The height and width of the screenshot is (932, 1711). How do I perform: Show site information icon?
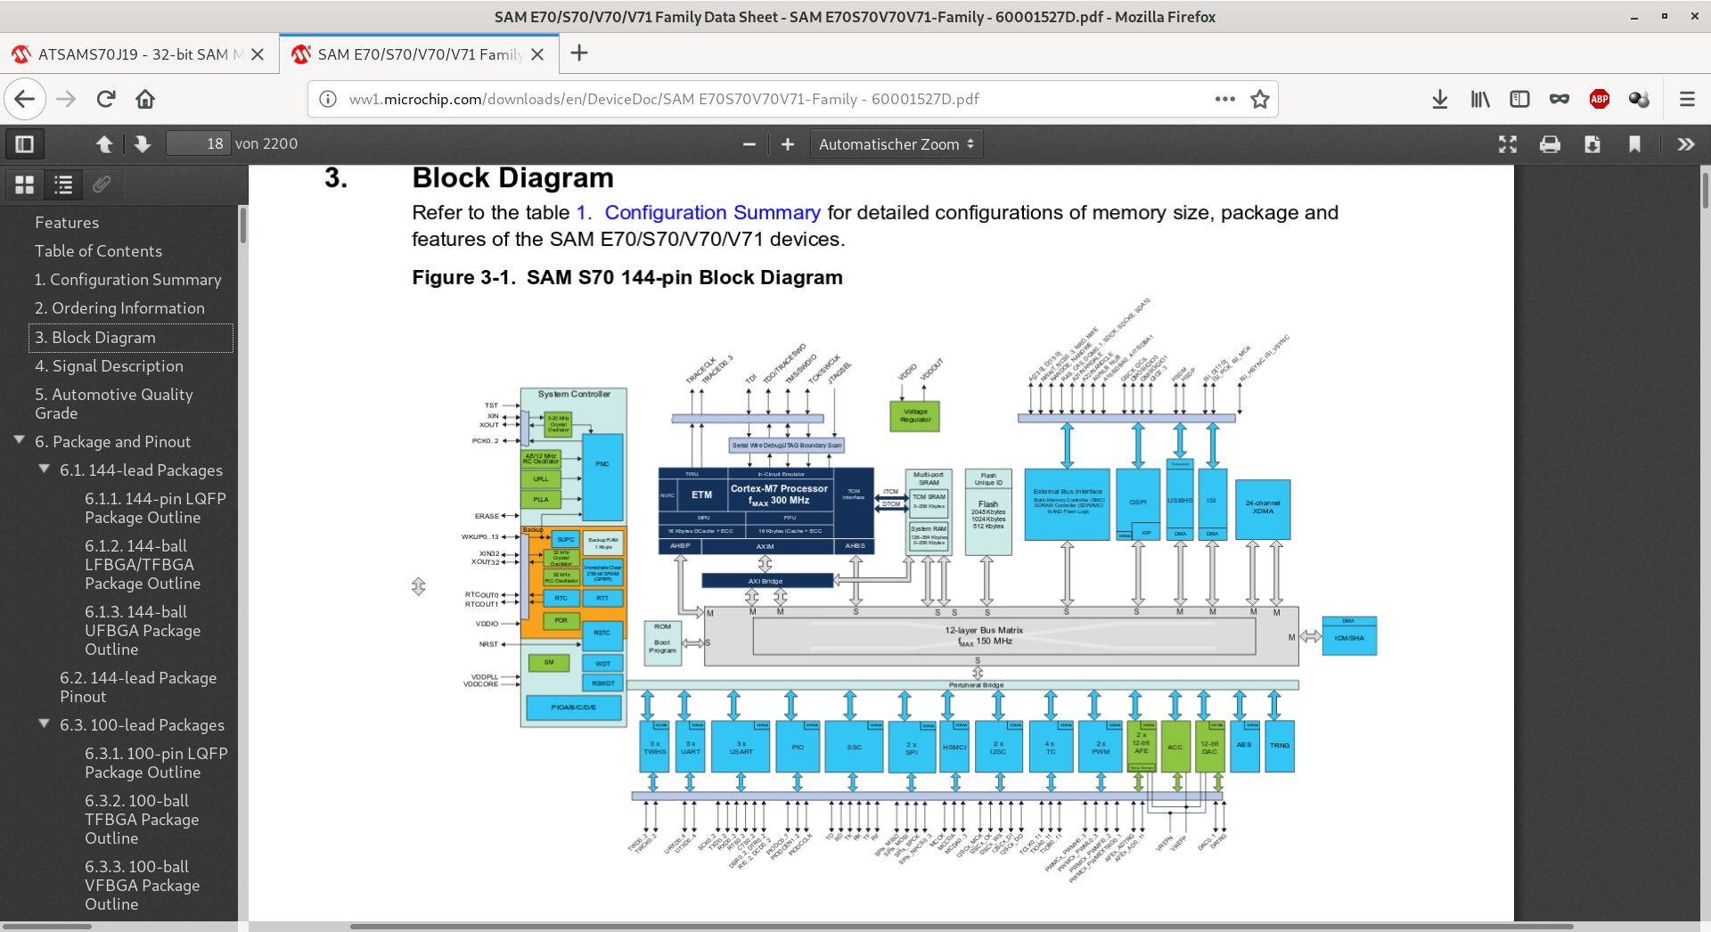pos(328,99)
